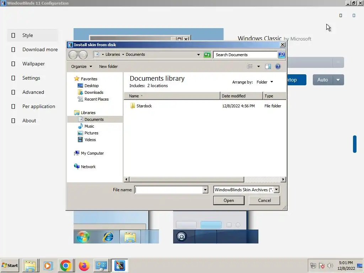Open Help with the question mark icon

tap(278, 66)
